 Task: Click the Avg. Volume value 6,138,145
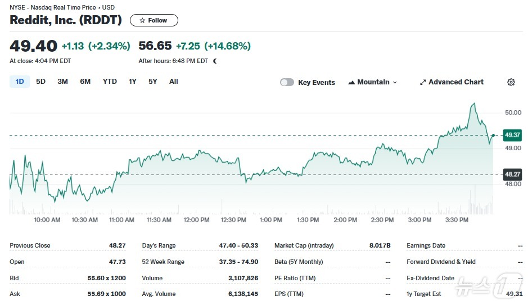pos(243,294)
